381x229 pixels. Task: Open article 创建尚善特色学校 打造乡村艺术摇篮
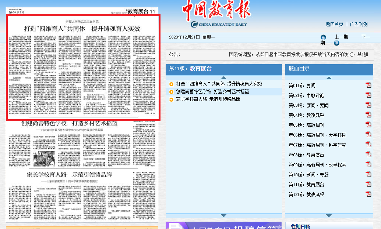click(212, 91)
